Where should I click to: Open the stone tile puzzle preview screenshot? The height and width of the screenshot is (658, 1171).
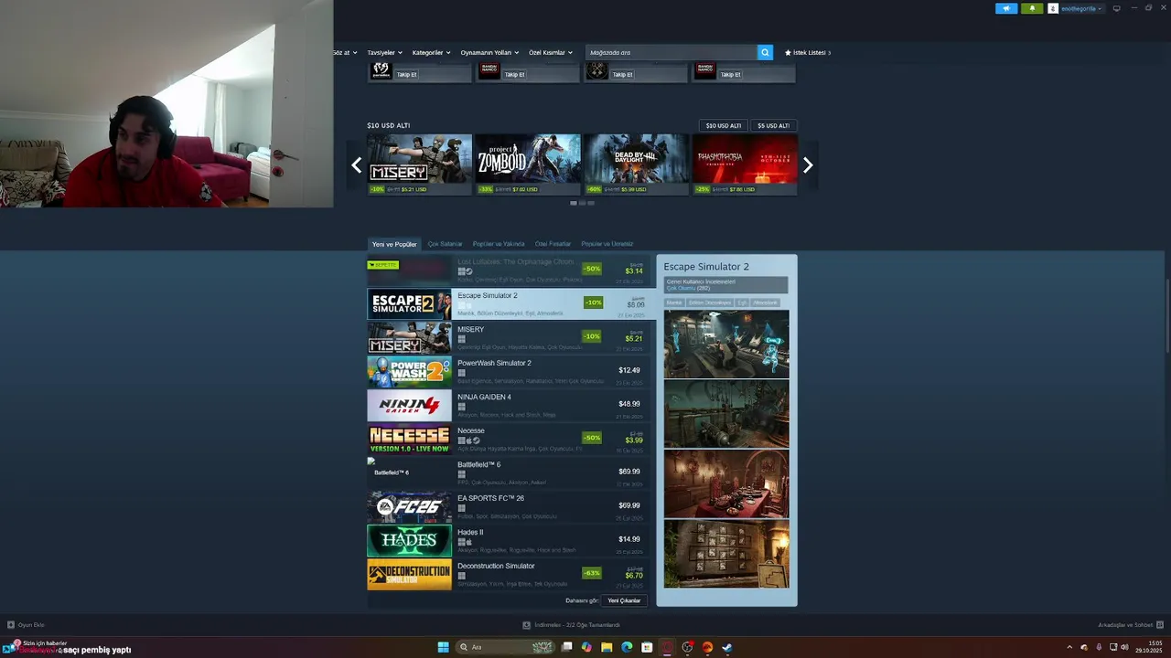tap(726, 554)
